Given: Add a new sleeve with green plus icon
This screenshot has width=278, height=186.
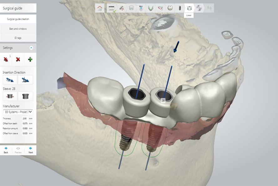Looking at the screenshot, I should (31, 59).
